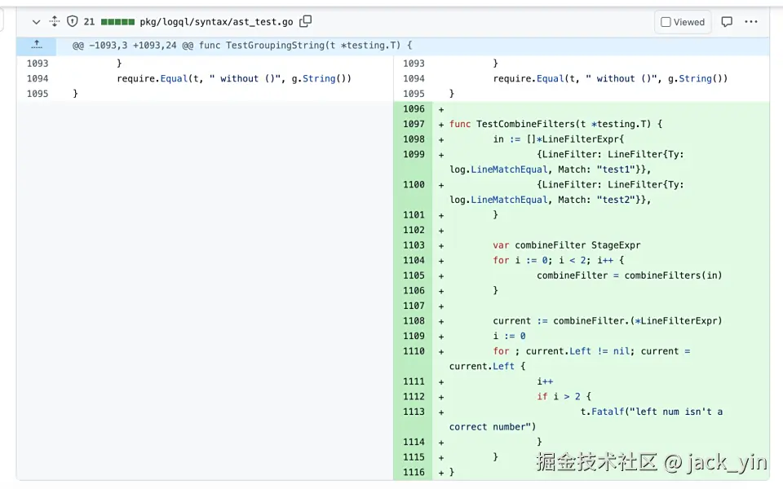Click the plus marker on line 1108

click(441, 321)
